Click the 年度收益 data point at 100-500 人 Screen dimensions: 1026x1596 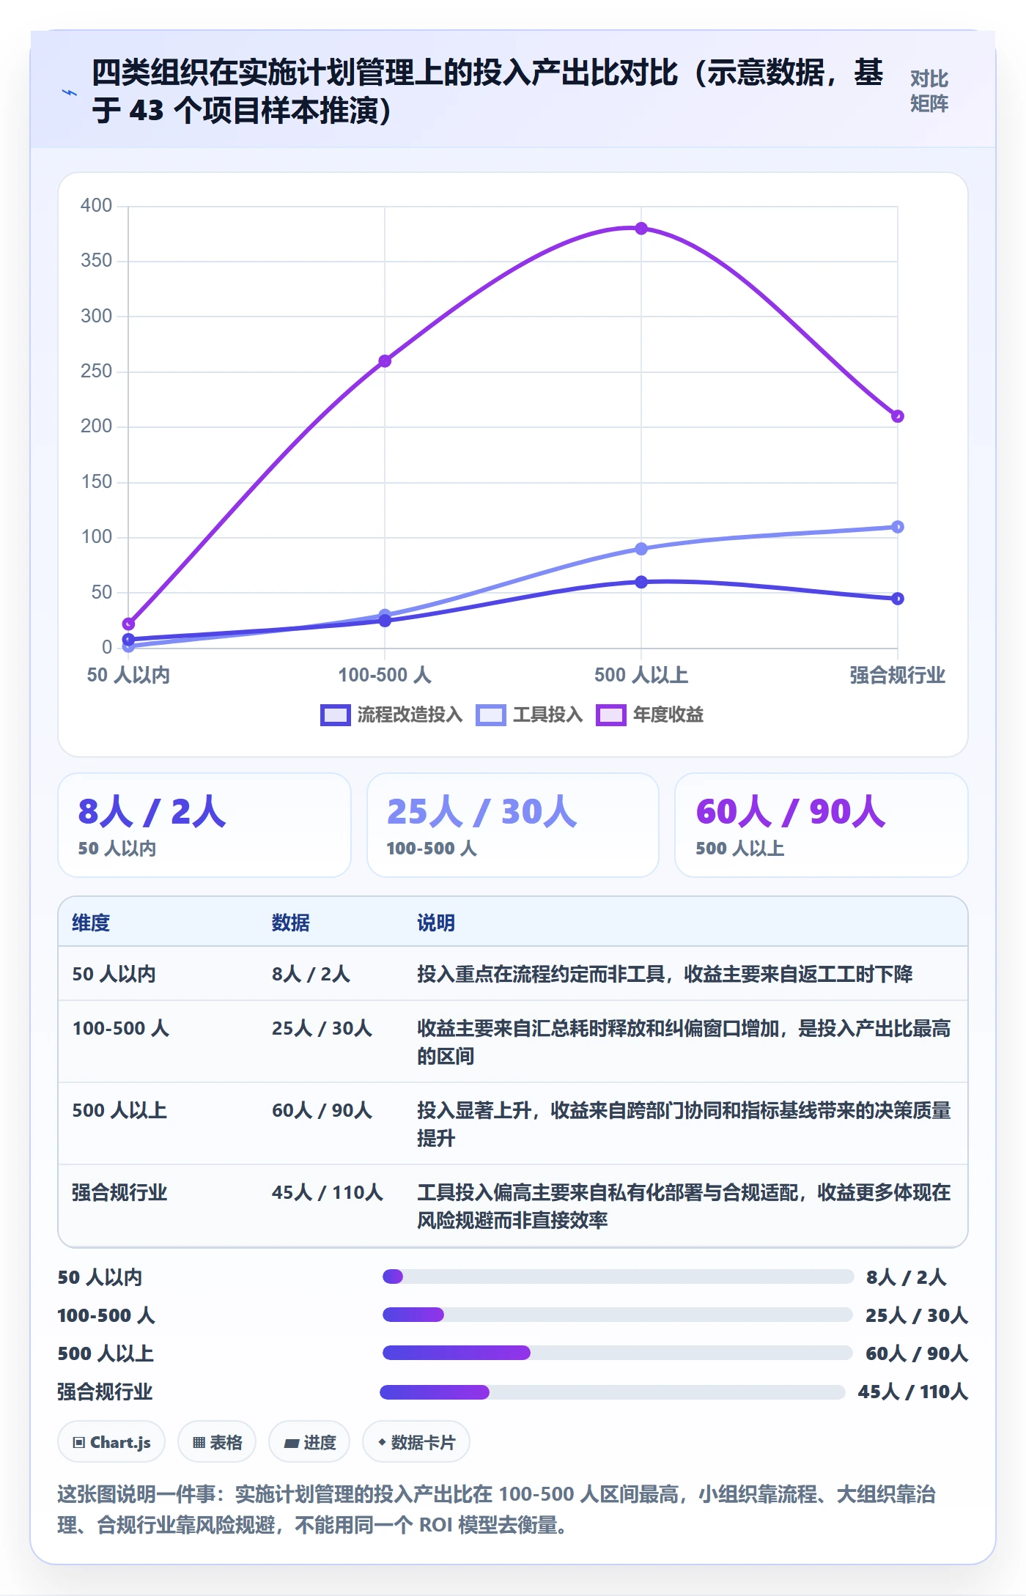point(385,361)
